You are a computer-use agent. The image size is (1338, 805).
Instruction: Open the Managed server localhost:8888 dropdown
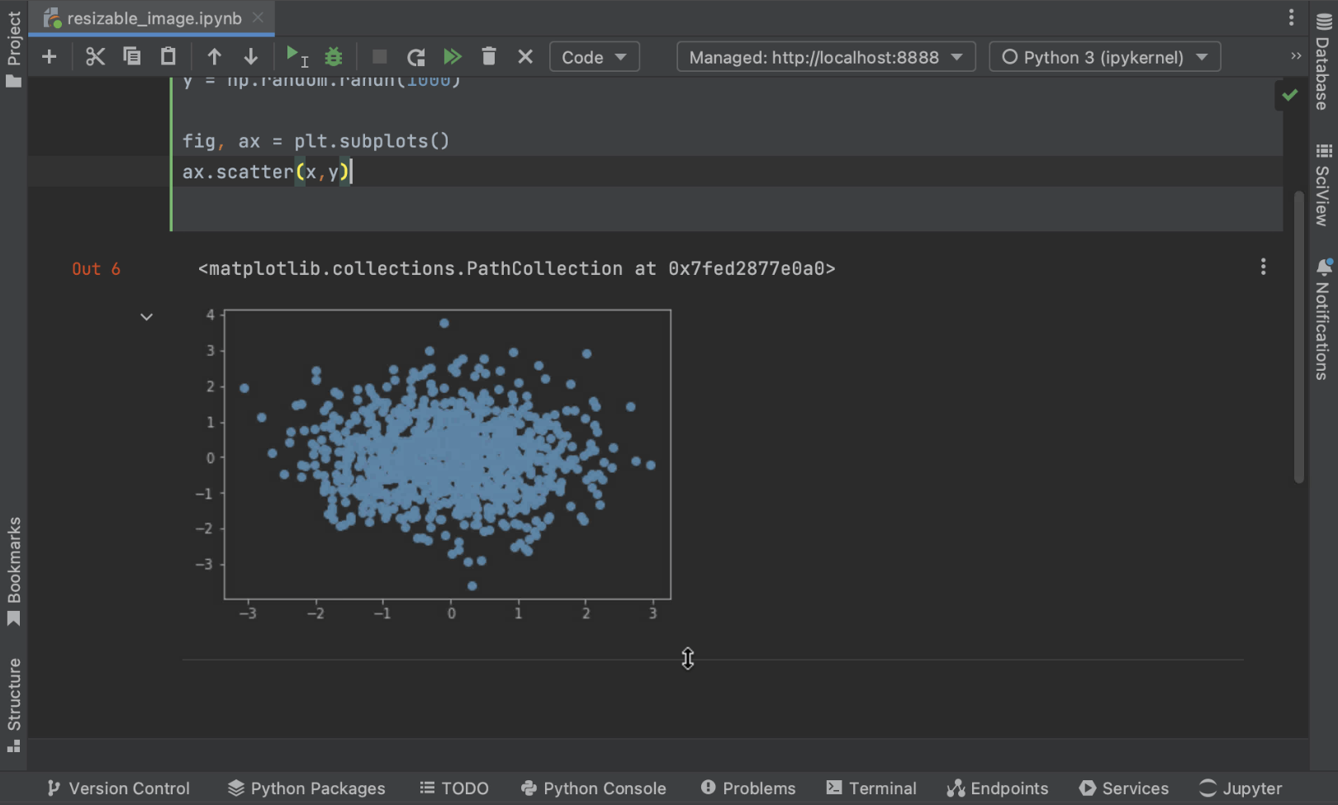[x=825, y=57]
